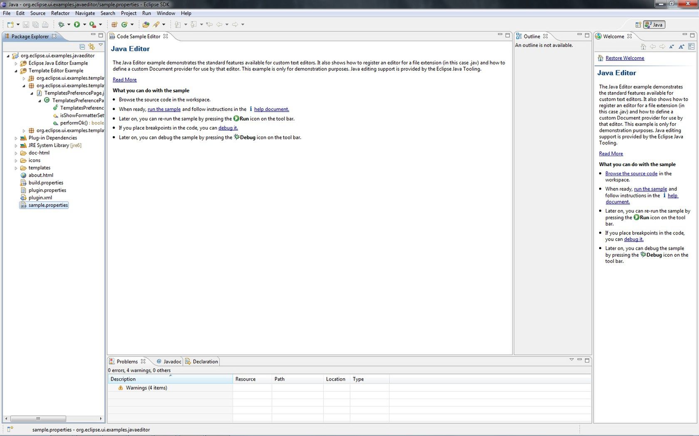The image size is (699, 436).
Task: Select the Java perspective button
Action: click(654, 24)
